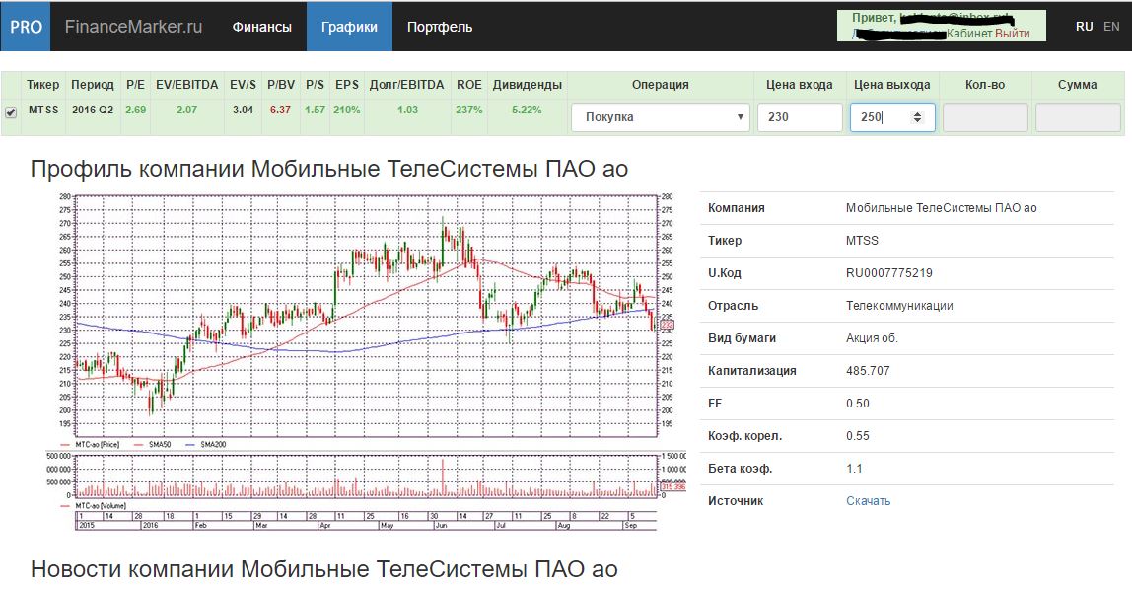Click the Цена выхода column header
The width and height of the screenshot is (1132, 592).
coord(892,85)
